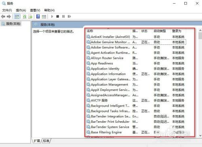
Task: Click gear icon beside Application Identity
Action: point(88,69)
